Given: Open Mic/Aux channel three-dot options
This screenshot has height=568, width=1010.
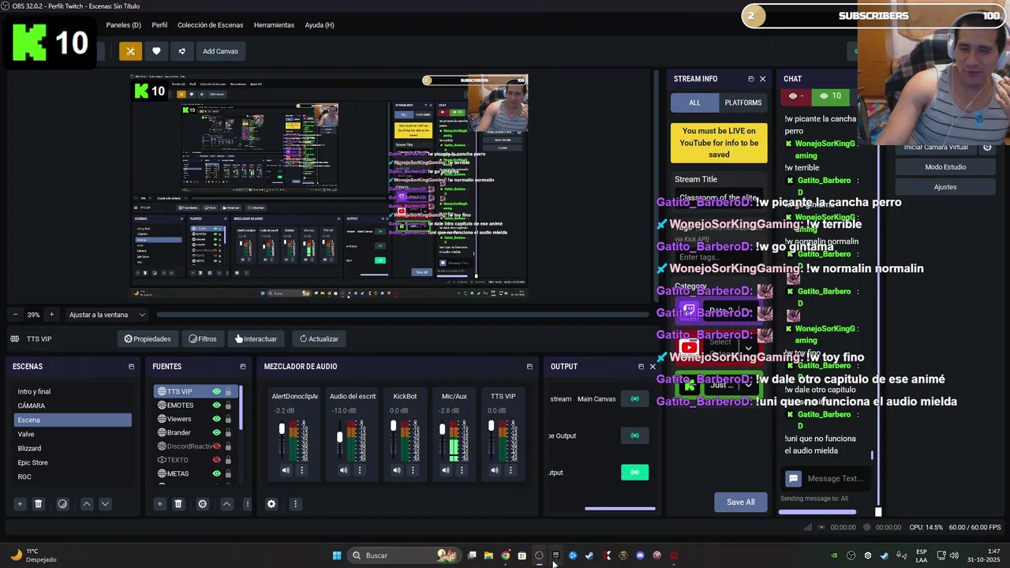Looking at the screenshot, I should pos(462,470).
